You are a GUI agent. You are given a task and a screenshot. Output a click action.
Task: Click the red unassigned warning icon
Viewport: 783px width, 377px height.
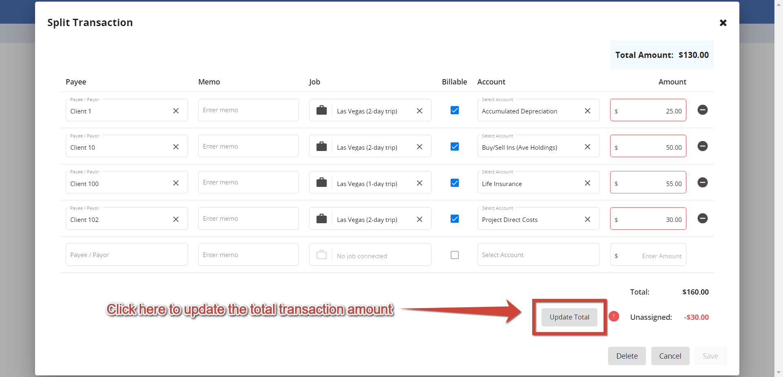point(614,316)
